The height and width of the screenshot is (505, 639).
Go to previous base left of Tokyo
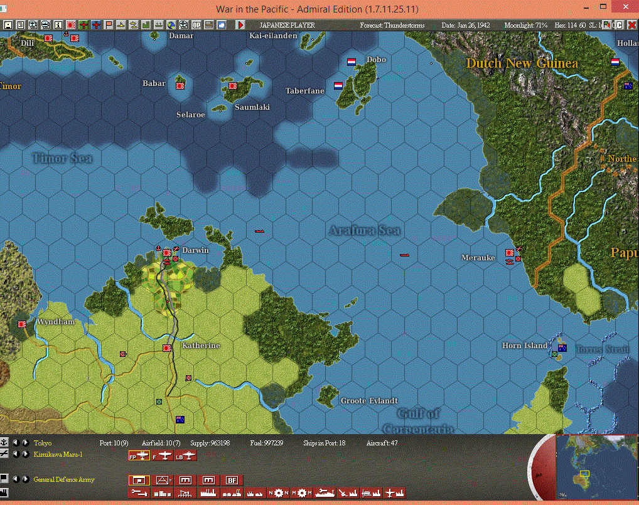(16, 443)
